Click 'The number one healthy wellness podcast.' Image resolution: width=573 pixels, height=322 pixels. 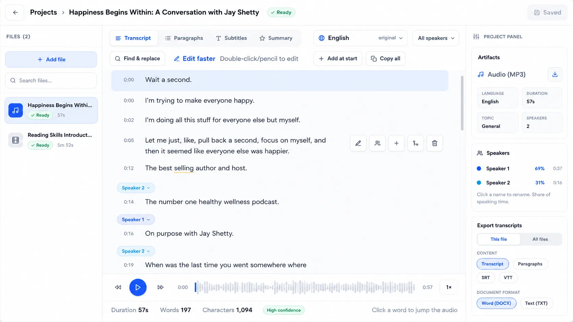click(x=212, y=202)
